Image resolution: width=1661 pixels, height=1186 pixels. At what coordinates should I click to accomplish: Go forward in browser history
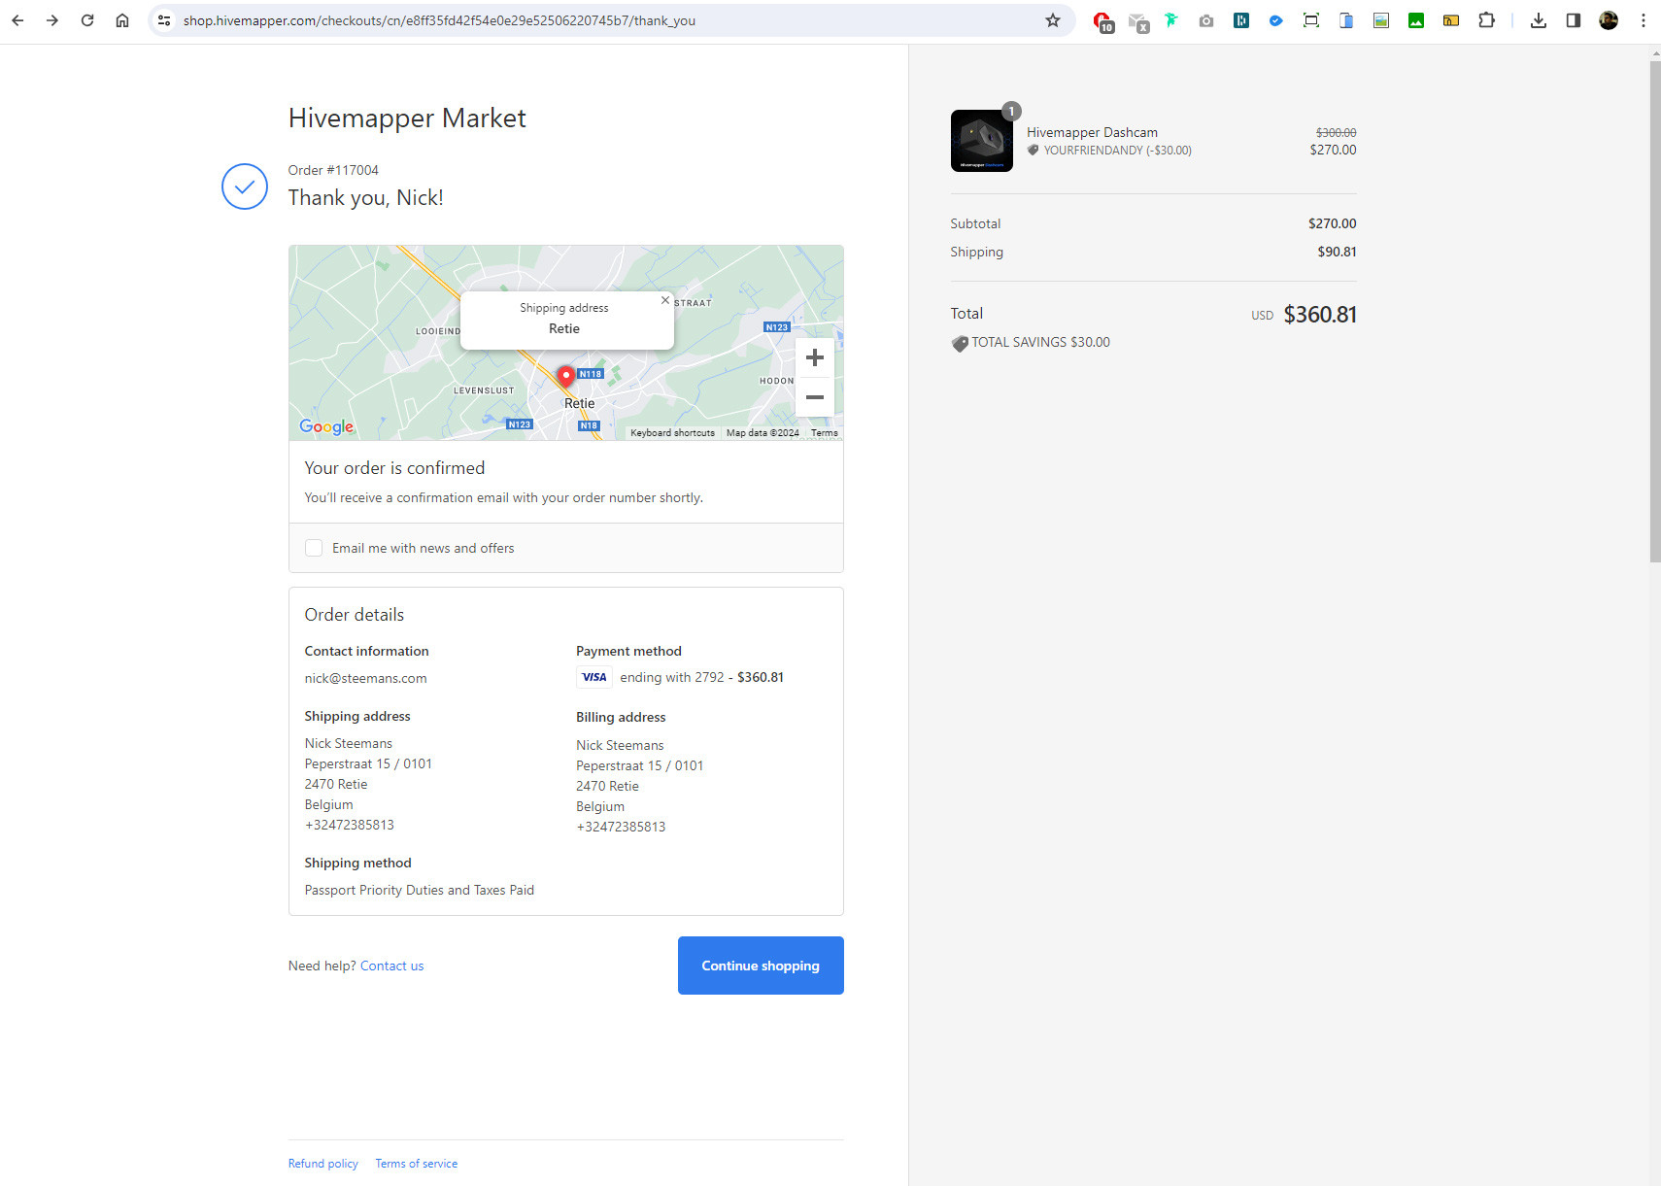[x=52, y=20]
